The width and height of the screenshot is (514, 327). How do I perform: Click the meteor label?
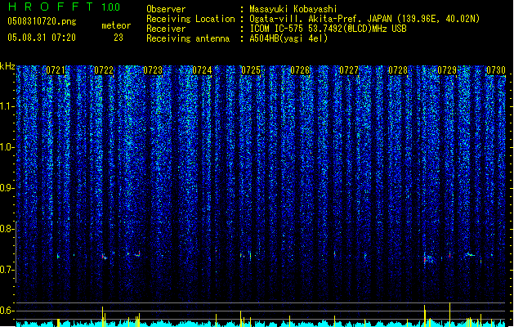[116, 25]
